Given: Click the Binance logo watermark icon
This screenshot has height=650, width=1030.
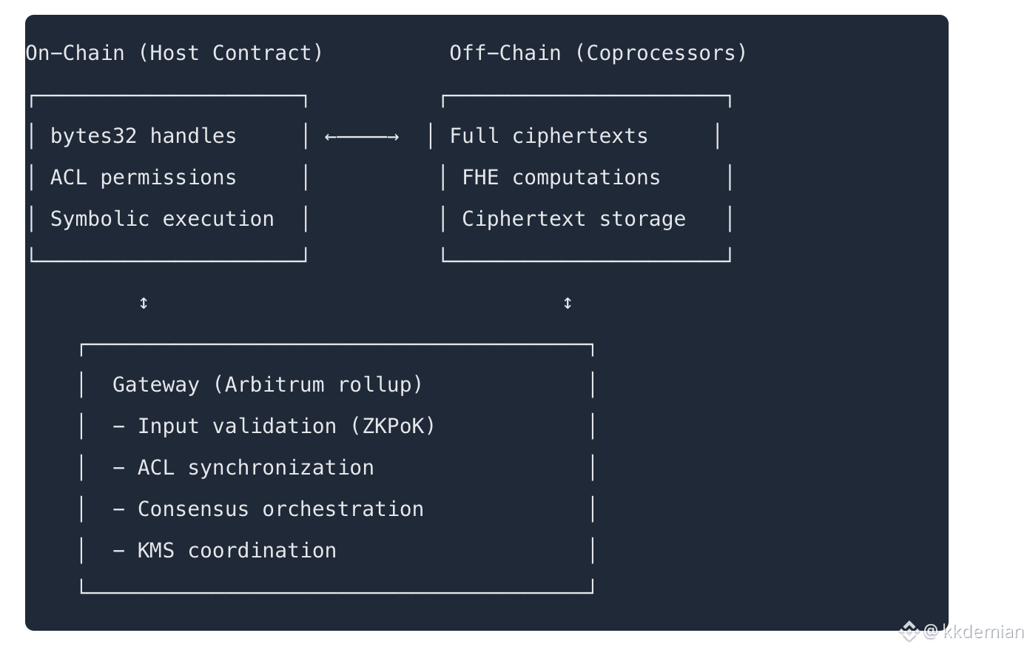Looking at the screenshot, I should click(909, 631).
